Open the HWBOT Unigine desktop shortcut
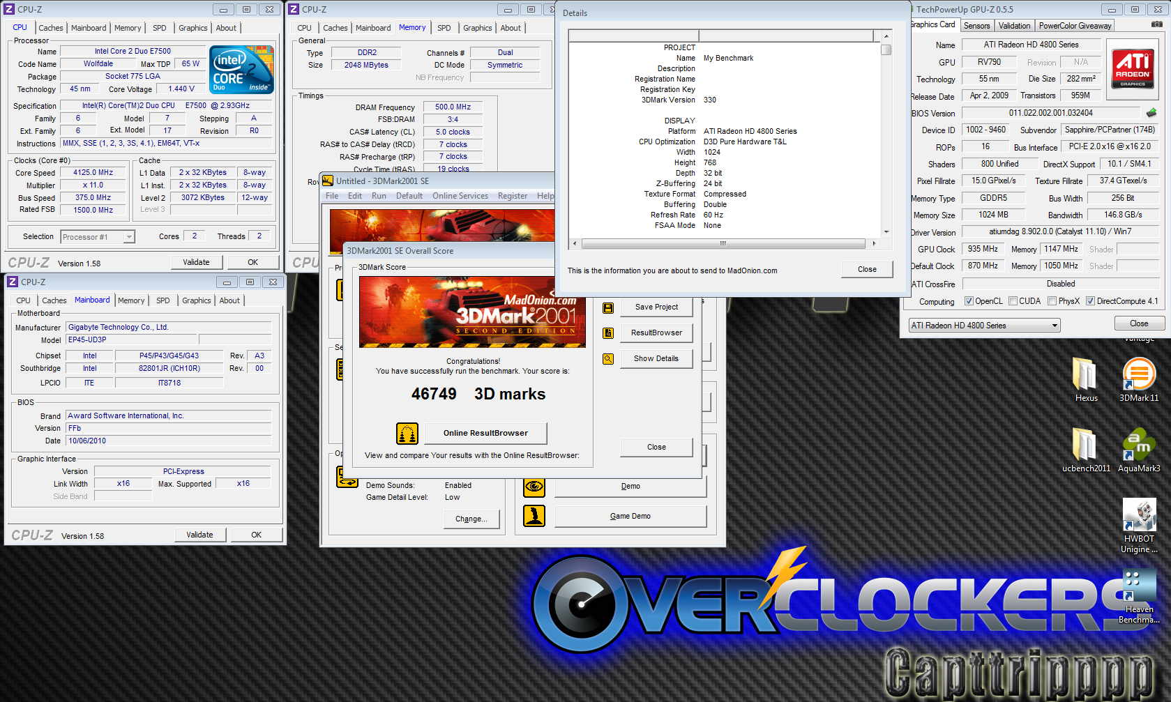This screenshot has width=1171, height=702. 1139,526
